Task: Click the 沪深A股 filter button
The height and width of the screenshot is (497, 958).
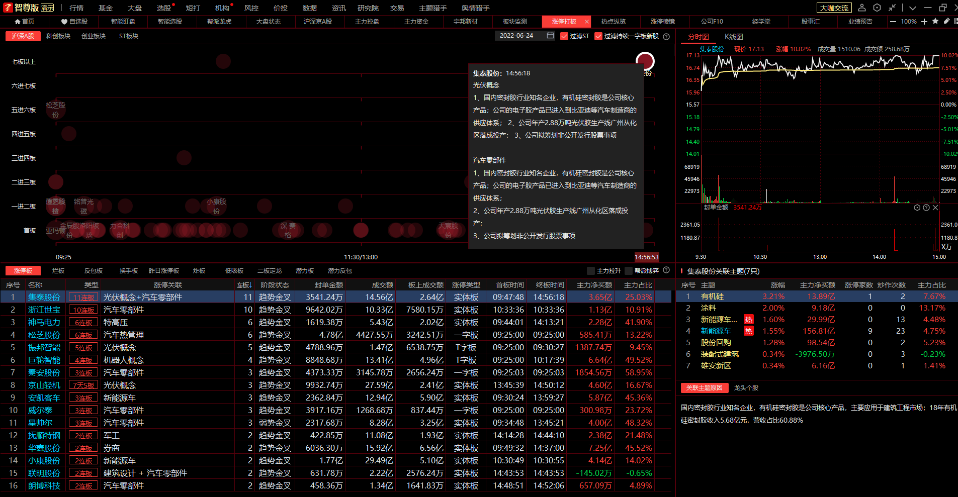Action: (23, 36)
